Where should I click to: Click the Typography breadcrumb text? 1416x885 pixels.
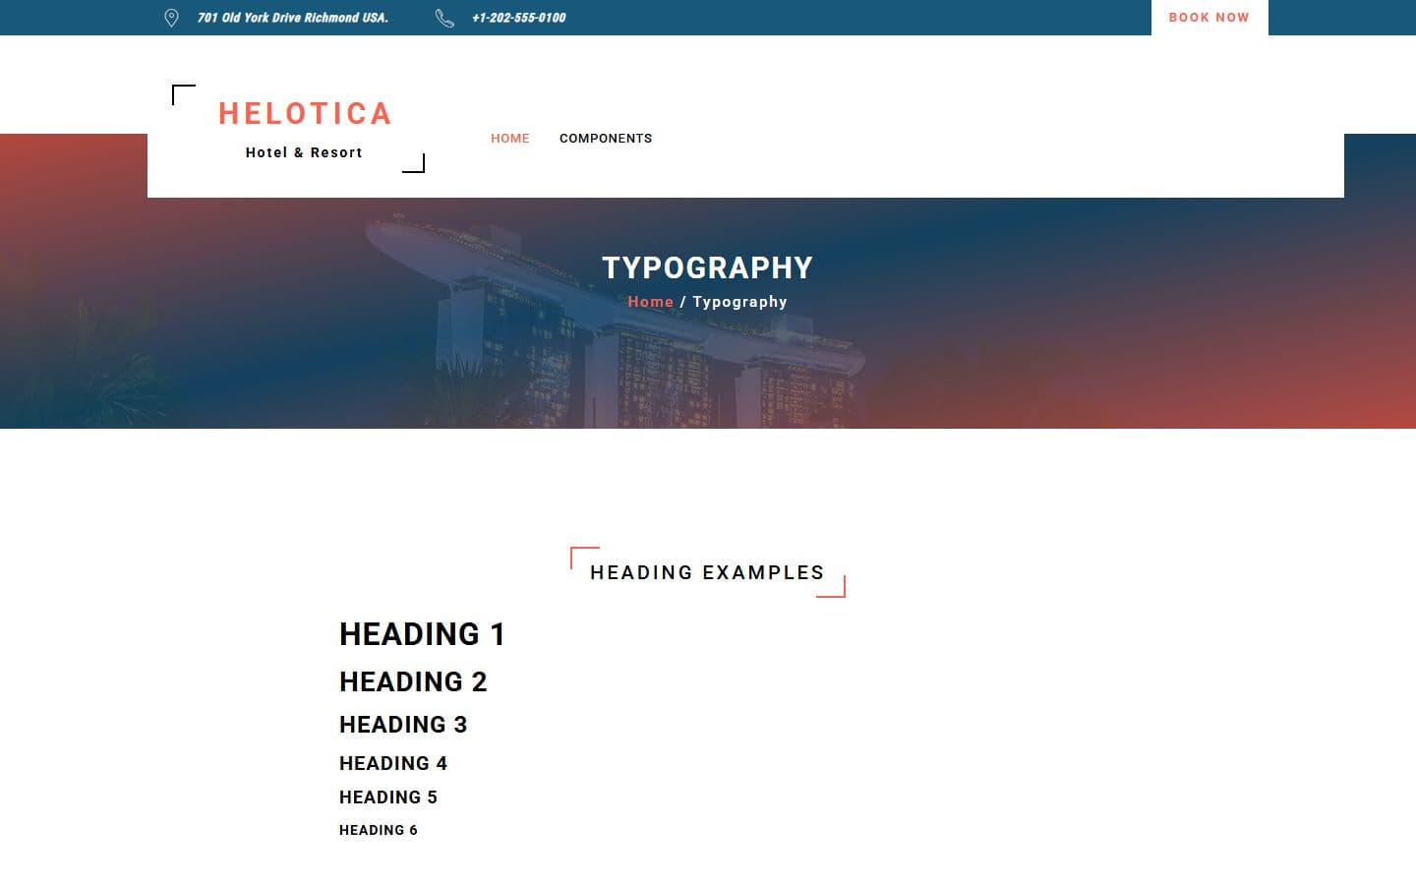(739, 302)
